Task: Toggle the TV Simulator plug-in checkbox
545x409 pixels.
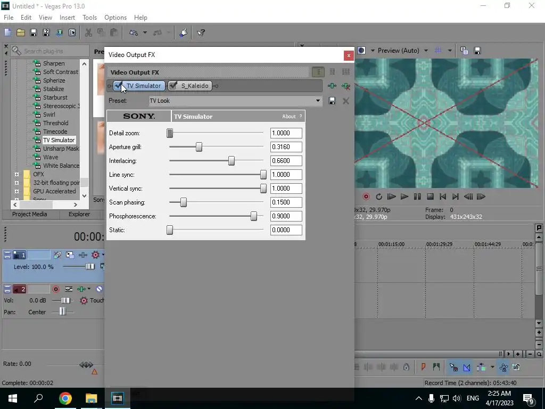Action: [x=119, y=86]
